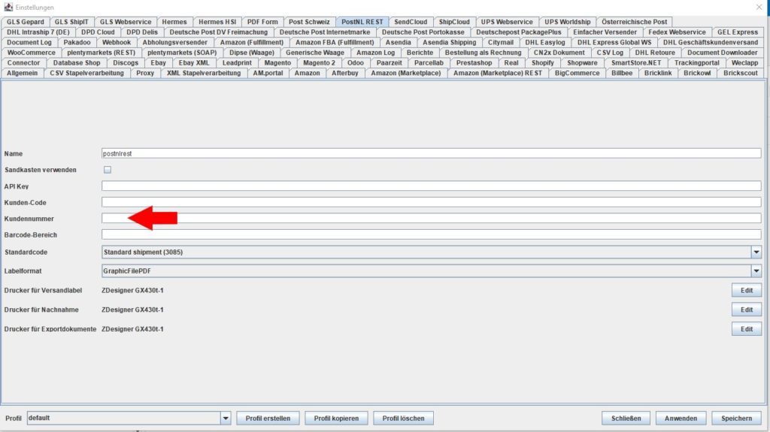Edit the Drucker für Exportdokumente printer
Image resolution: width=770 pixels, height=432 pixels.
747,329
